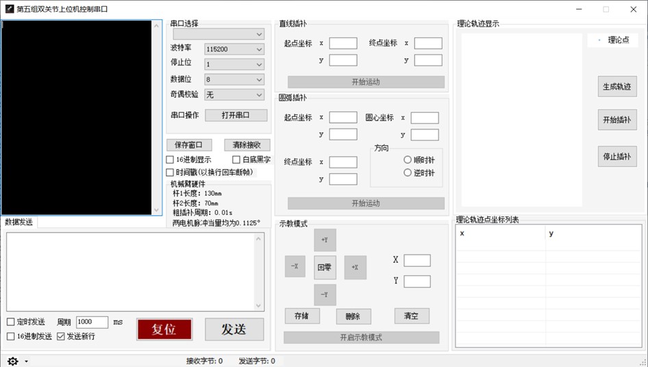Click the red 复位 button

(164, 329)
